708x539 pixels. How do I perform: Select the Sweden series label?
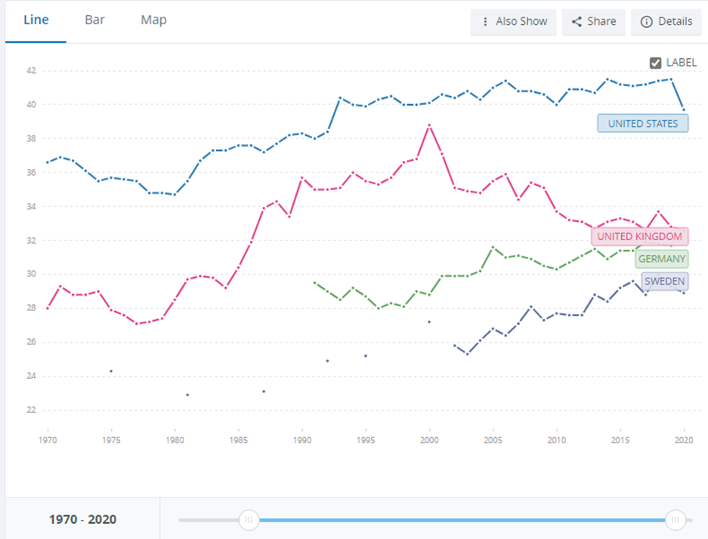[x=664, y=282]
